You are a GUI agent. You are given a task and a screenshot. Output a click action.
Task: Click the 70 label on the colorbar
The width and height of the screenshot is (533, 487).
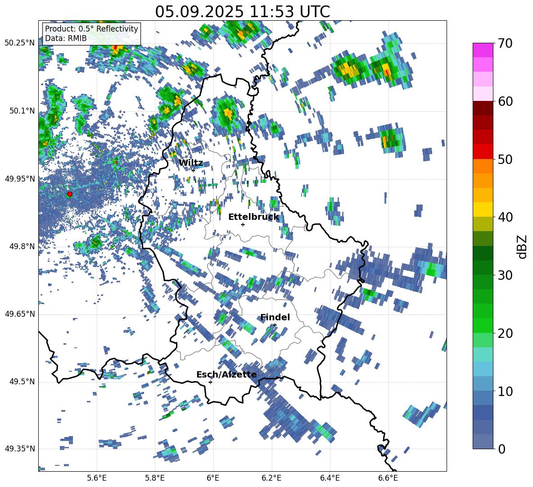[505, 44]
